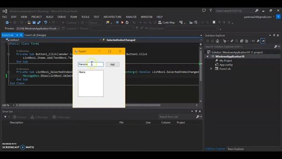Collapse the WindowsApplication10 project node
Screen dimensions: 282x159
(x=208, y=57)
